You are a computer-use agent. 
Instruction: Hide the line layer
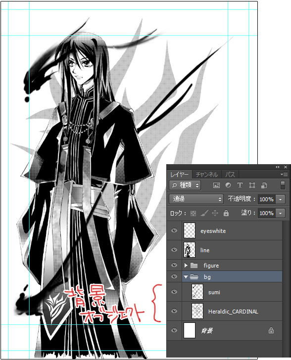[174, 250]
